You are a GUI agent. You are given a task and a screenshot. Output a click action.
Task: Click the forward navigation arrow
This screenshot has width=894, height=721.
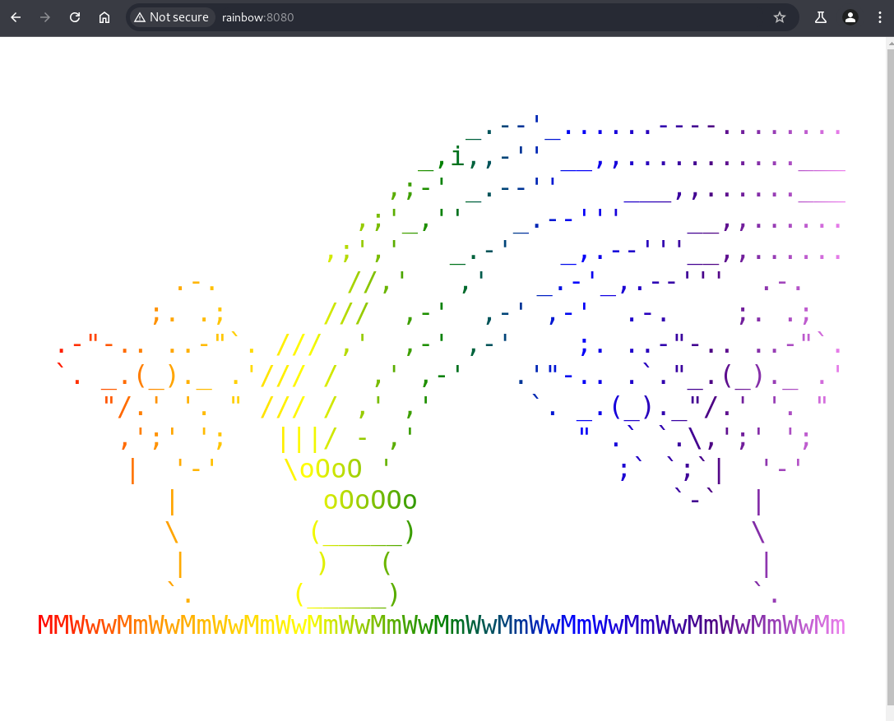click(x=45, y=17)
